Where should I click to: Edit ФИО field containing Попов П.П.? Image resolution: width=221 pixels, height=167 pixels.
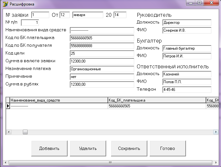[187, 82]
